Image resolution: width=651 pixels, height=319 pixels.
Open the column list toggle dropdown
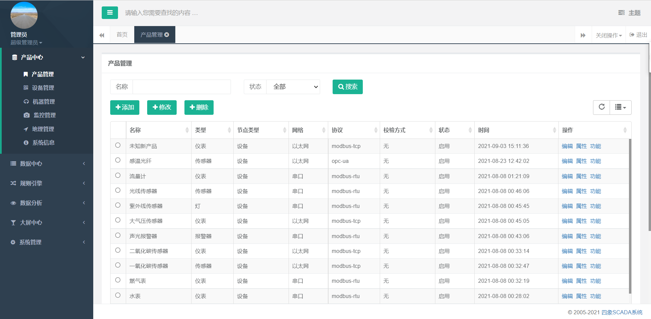(620, 107)
